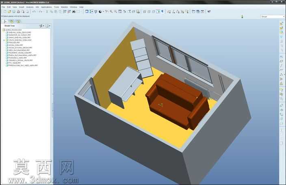Screen dimensions: 286x185
Task: Open the Edit menu
Action: click(9, 7)
